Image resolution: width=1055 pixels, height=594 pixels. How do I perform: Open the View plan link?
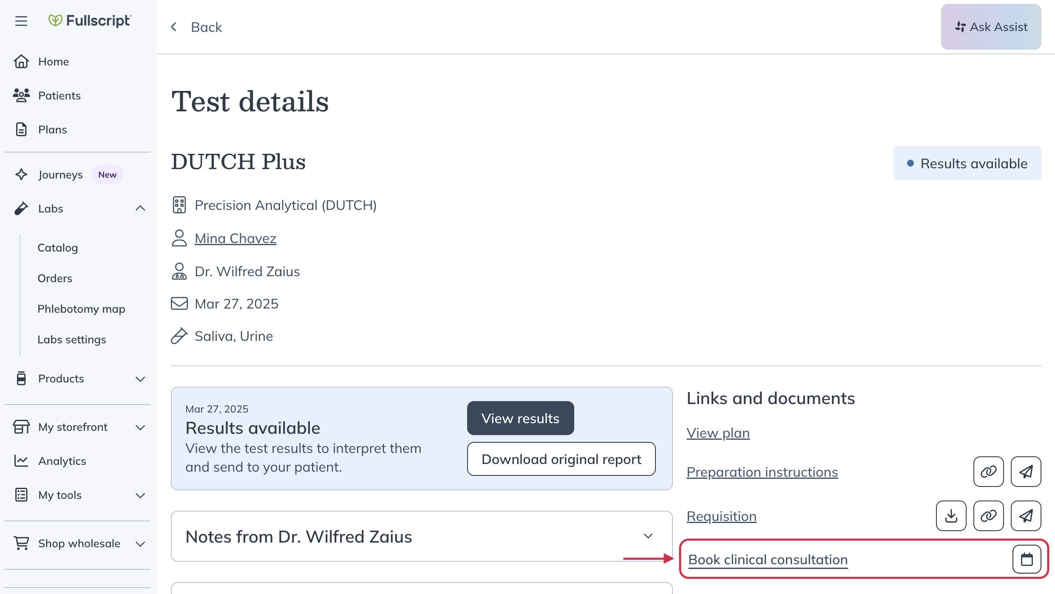click(718, 433)
